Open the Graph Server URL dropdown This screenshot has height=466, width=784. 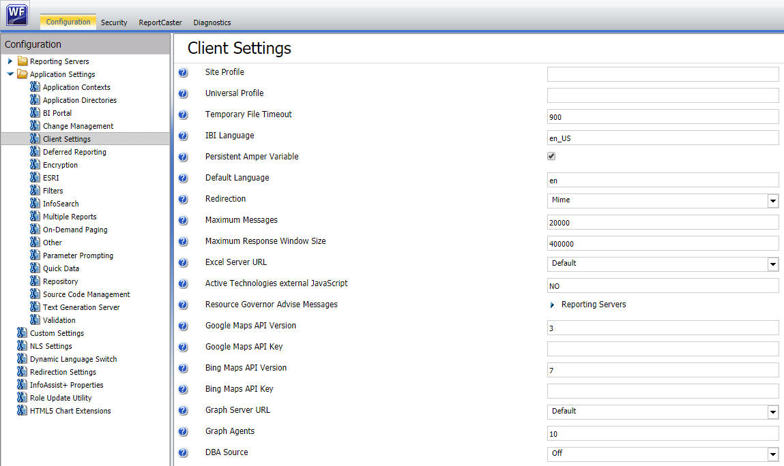[773, 412]
